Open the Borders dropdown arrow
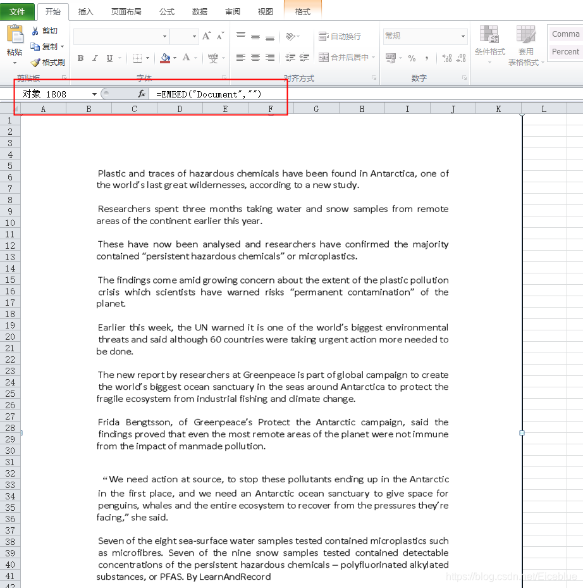 (x=147, y=58)
